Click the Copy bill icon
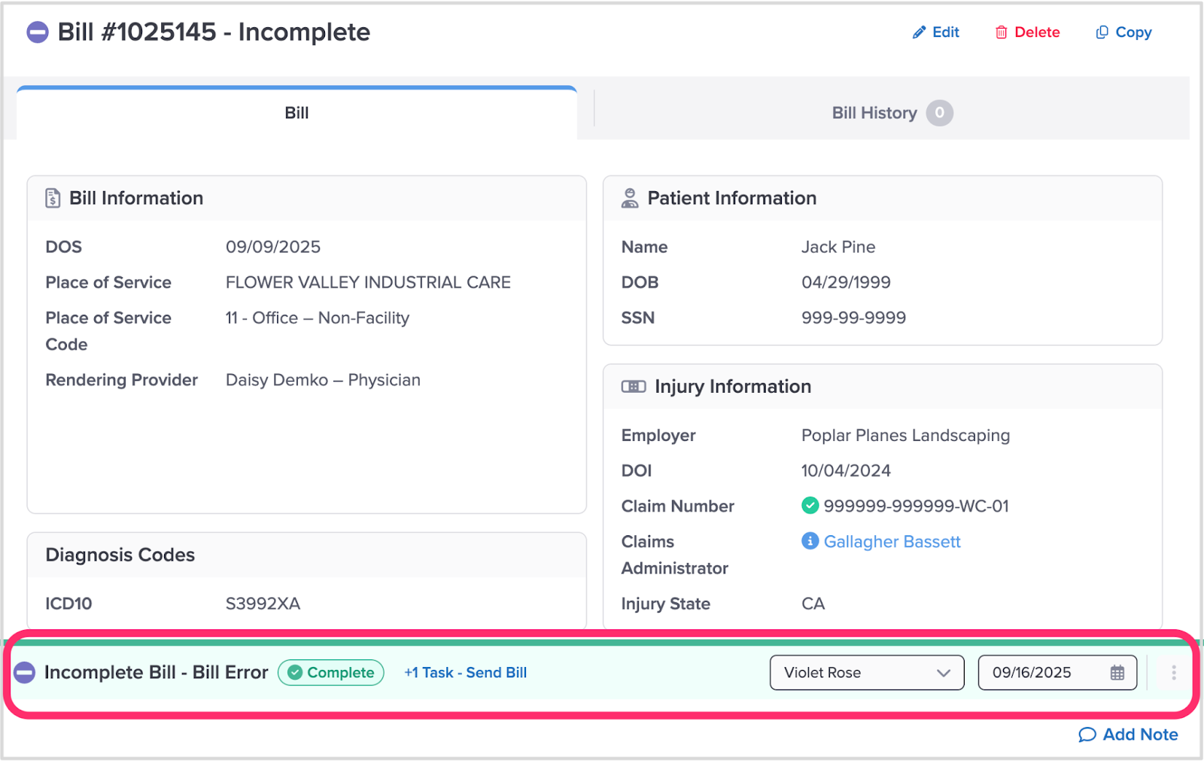 point(1102,32)
